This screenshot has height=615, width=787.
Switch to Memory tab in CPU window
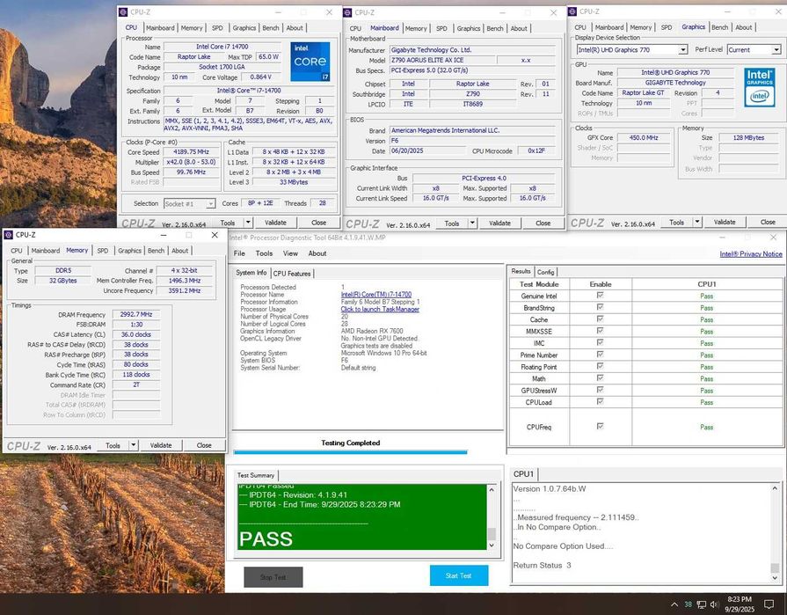point(192,28)
